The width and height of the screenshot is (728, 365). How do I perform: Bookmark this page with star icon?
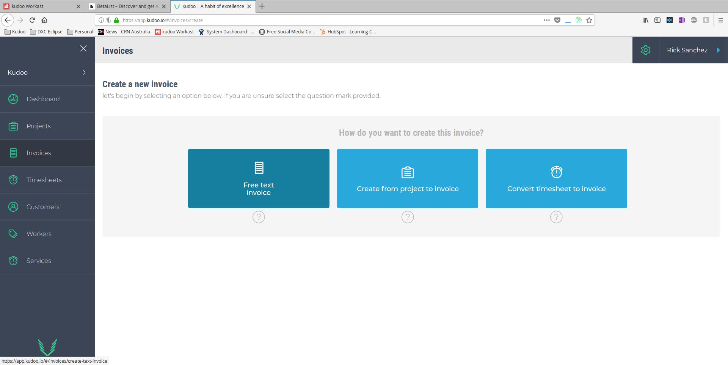589,20
